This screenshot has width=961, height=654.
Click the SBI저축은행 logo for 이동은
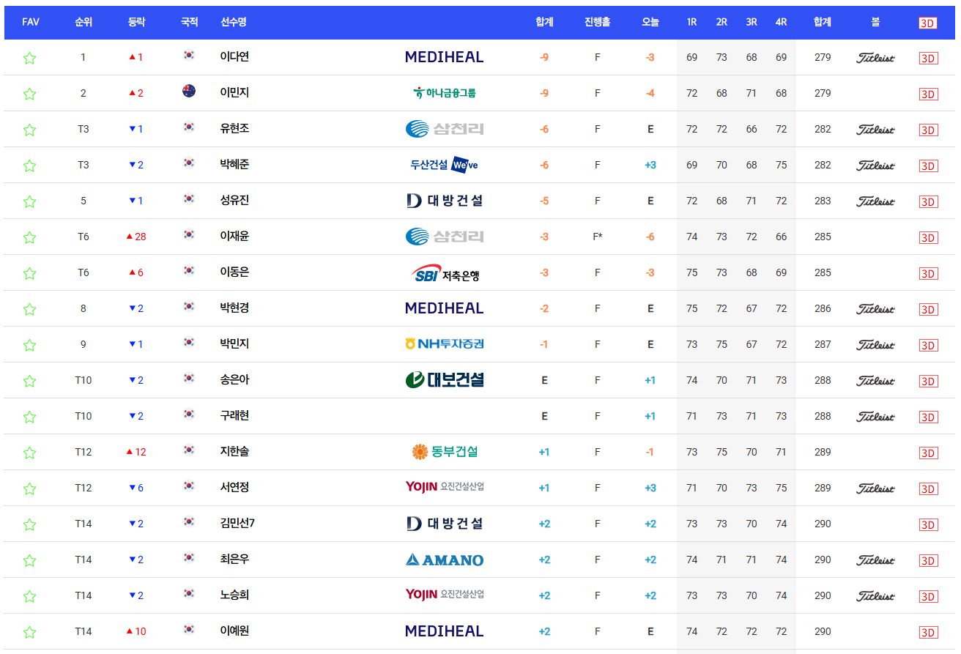pyautogui.click(x=444, y=272)
